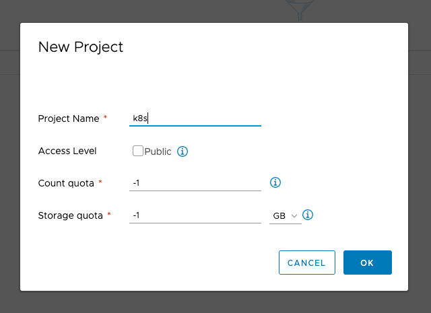Click the Count quota label text
Screen dimensions: 431x313
(x=66, y=183)
